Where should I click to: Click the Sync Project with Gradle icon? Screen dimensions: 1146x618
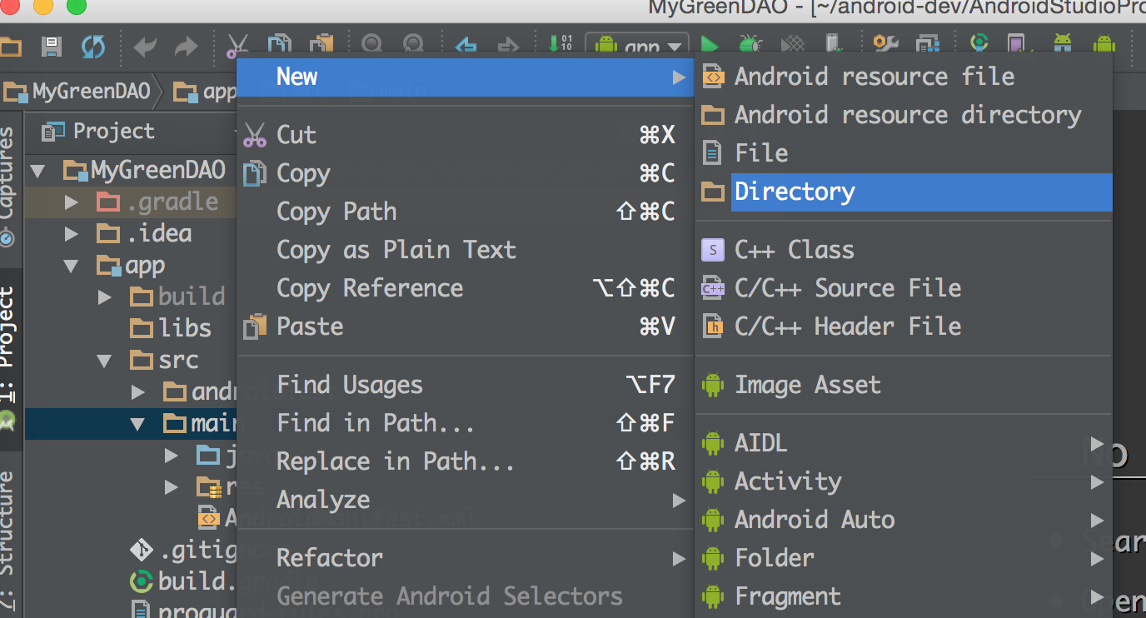coord(980,45)
